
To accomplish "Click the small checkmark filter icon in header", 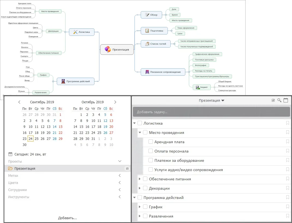I will [x=273, y=100].
